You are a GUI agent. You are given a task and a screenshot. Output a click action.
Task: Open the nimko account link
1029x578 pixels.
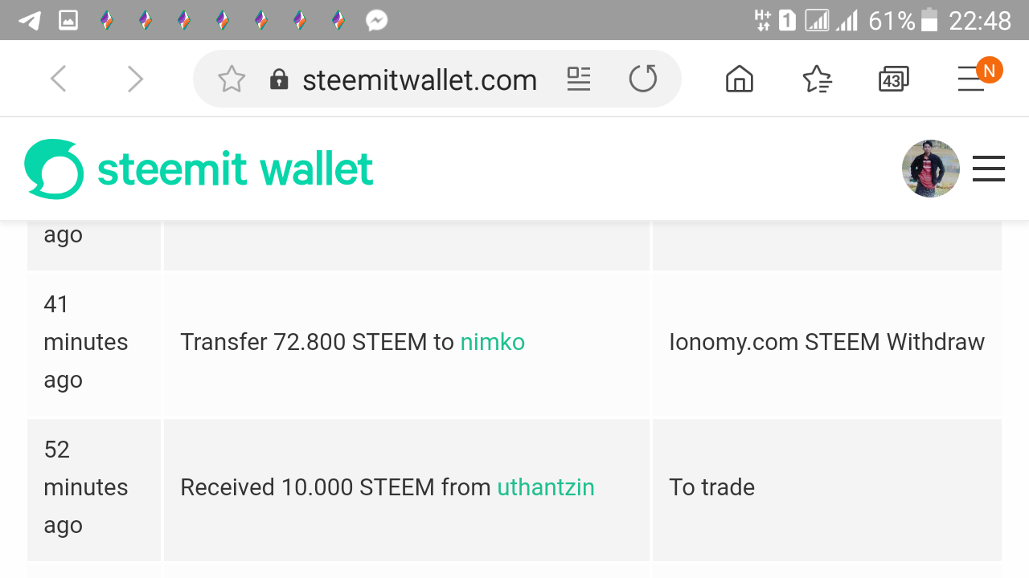[x=492, y=342]
